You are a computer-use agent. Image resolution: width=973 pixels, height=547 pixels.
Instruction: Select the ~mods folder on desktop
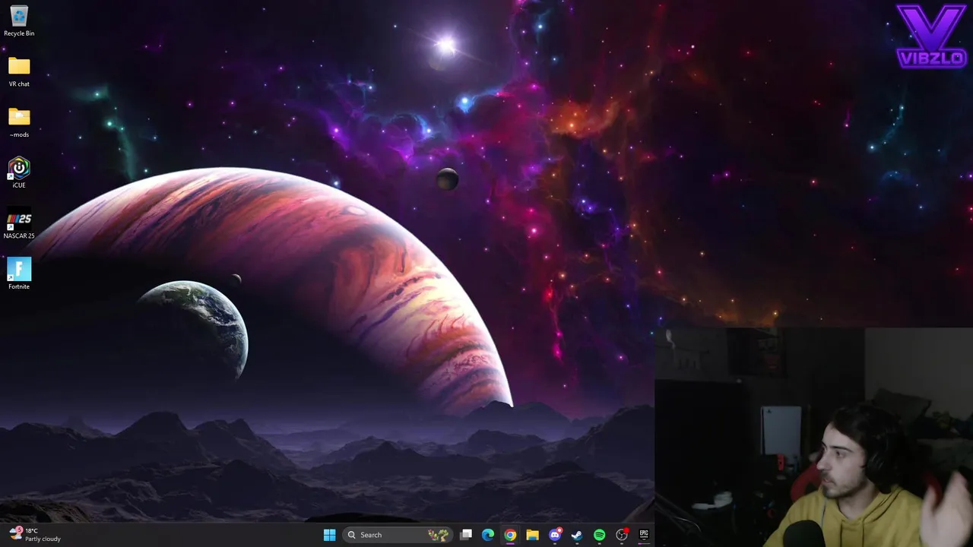[x=19, y=122]
